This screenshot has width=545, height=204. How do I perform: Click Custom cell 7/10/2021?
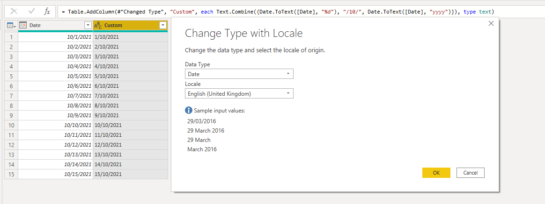[x=130, y=96]
